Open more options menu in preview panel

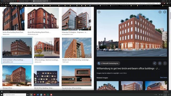165,63
